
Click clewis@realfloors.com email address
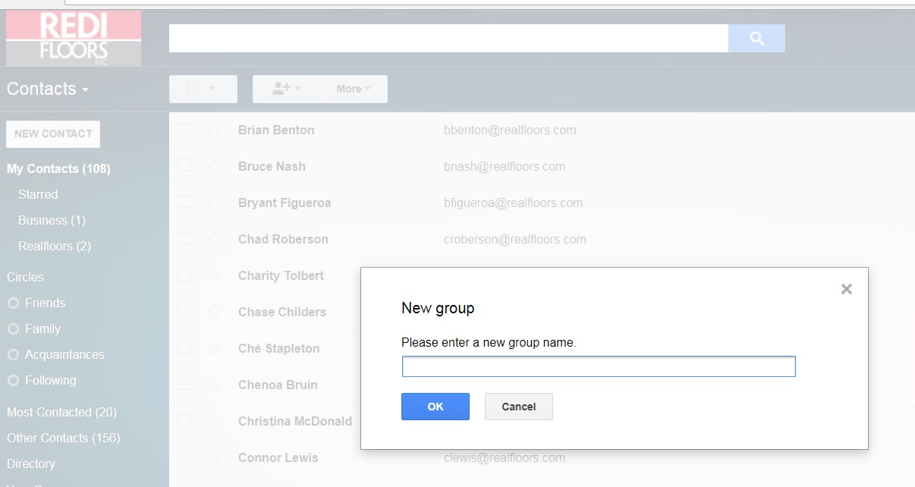pyautogui.click(x=505, y=457)
